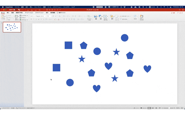This screenshot has width=185, height=115.
Task: Click the Arrange (整列) icon
Action: [112, 16]
